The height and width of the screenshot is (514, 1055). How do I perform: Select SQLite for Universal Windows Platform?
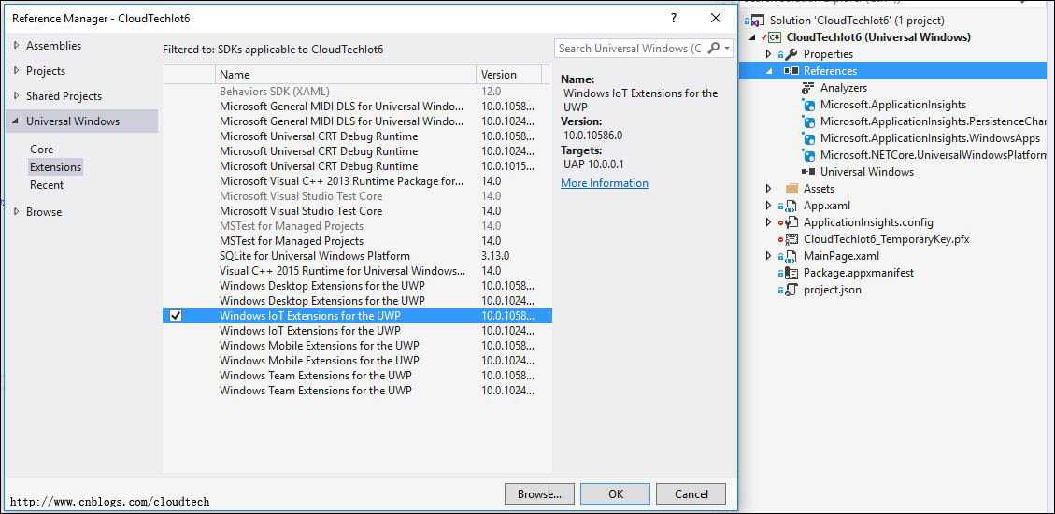[x=357, y=256]
